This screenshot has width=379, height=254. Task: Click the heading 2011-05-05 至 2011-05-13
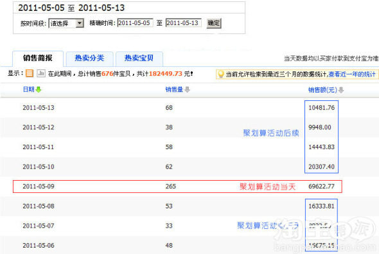coord(71,8)
